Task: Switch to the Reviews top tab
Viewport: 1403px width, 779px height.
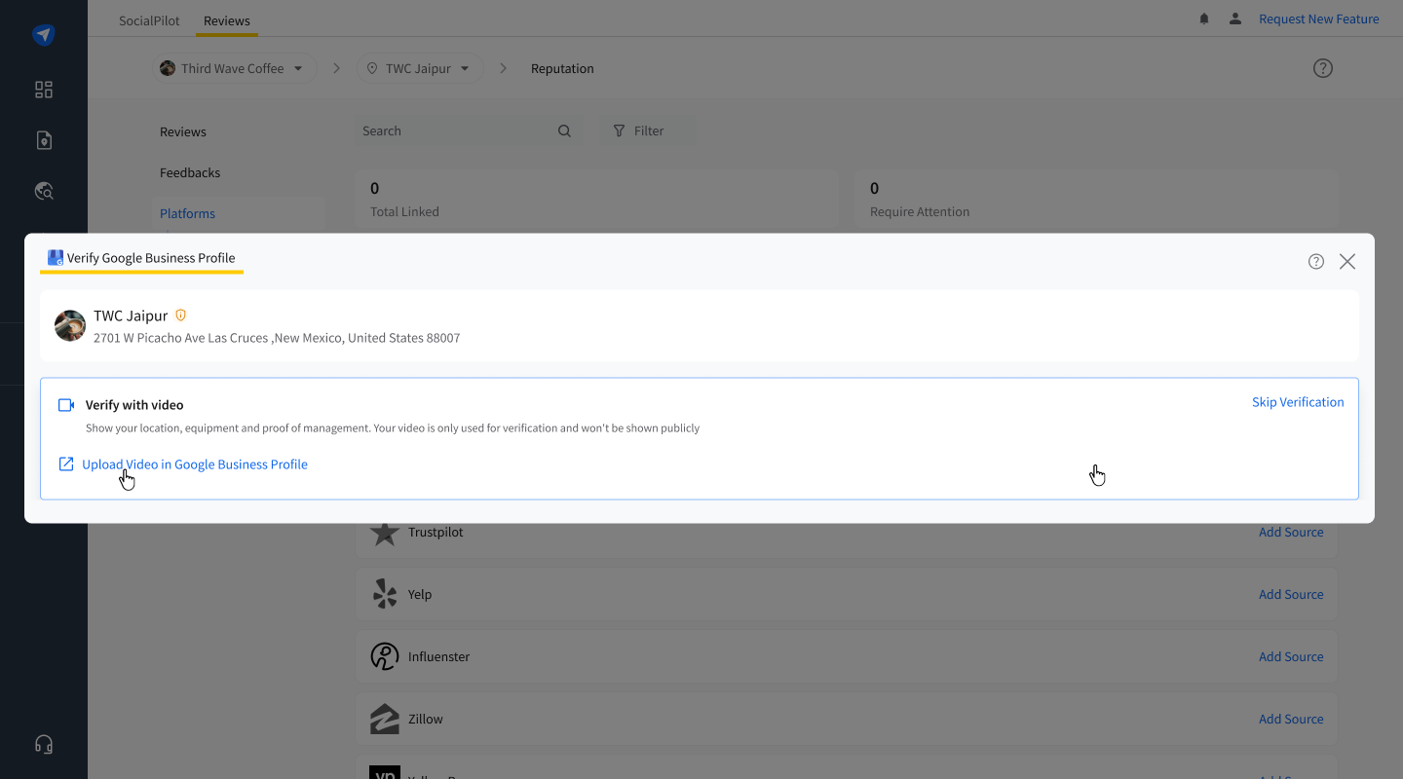Action: (x=227, y=20)
